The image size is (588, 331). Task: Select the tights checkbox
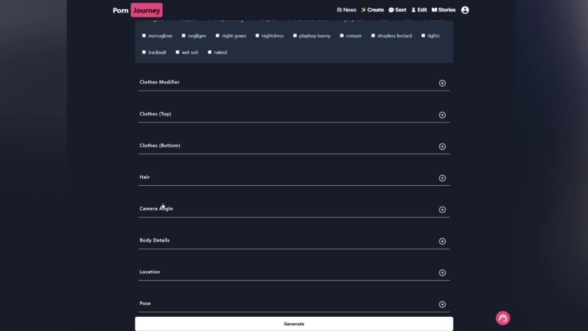click(423, 36)
